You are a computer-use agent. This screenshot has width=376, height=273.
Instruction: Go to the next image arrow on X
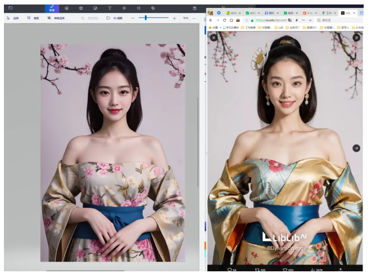coord(356,148)
